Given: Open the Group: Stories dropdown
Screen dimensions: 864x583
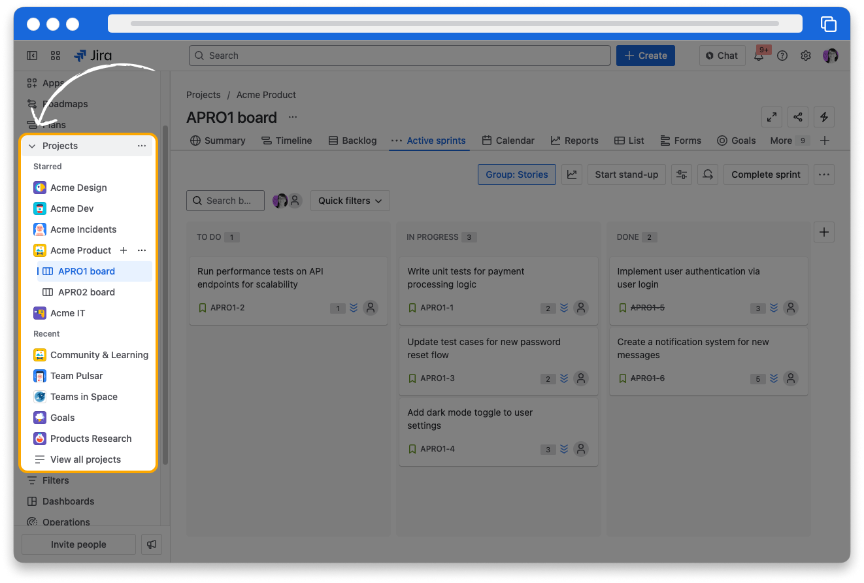Looking at the screenshot, I should (517, 175).
